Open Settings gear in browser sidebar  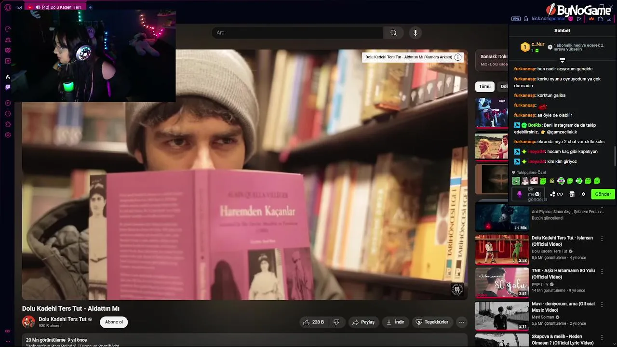click(x=8, y=135)
